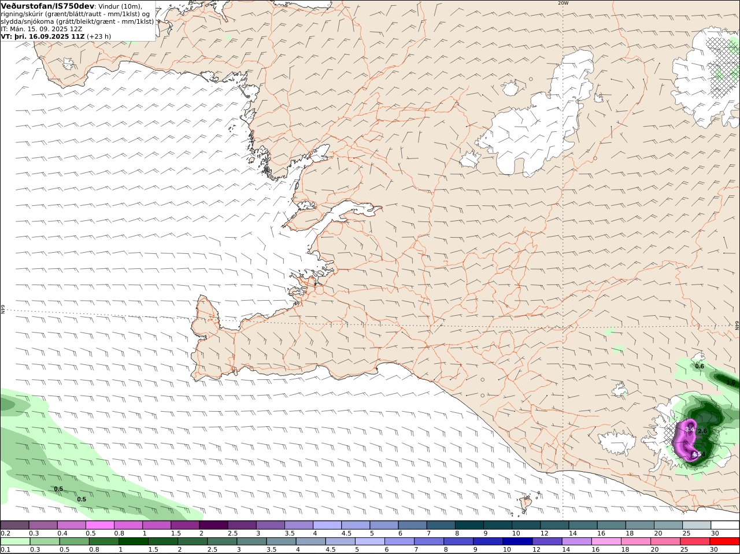Pick the bottom-row swatch starting at 2.5
Viewport: 740px width, 554px height.
coord(222,541)
